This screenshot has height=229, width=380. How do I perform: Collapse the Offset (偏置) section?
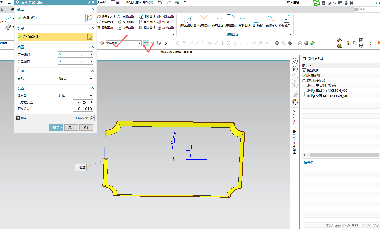[x=93, y=47]
